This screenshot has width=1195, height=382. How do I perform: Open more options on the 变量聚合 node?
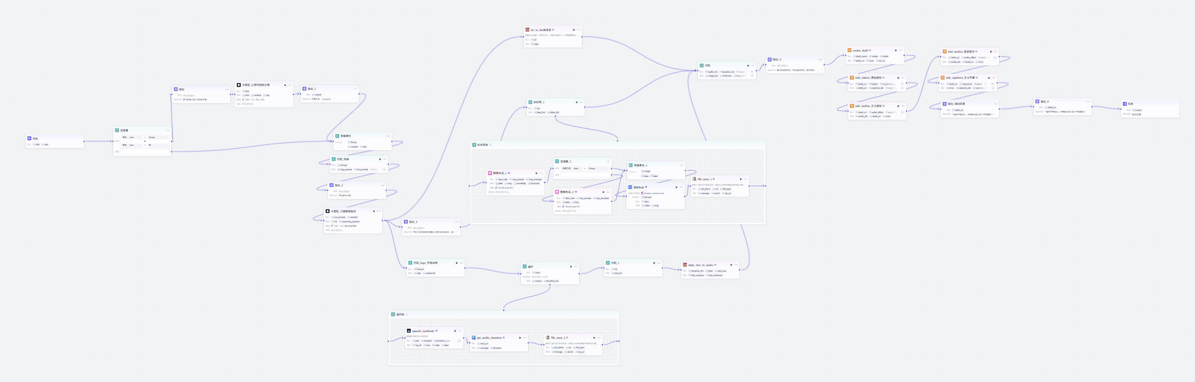388,136
